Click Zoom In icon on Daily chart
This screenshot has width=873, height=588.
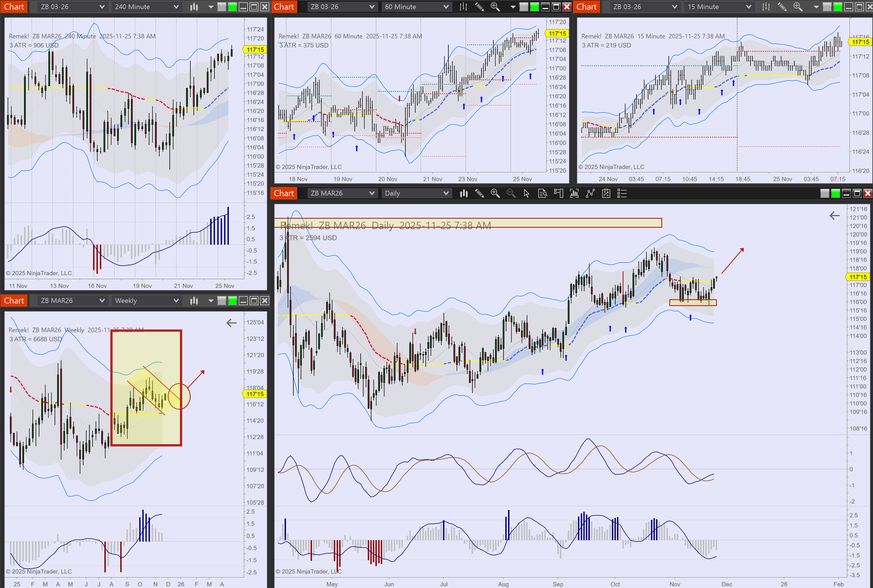(x=495, y=194)
